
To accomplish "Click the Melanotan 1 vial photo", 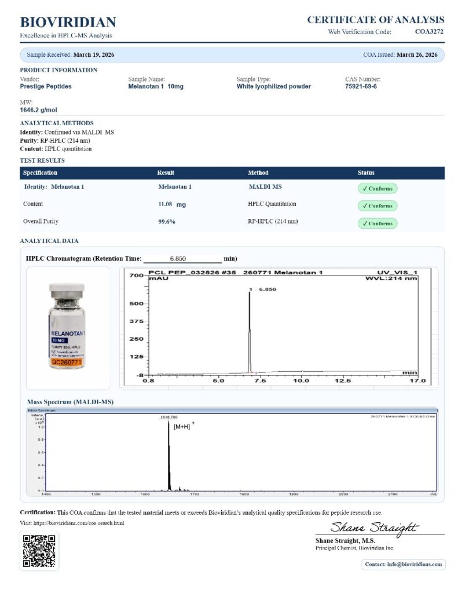I will pos(68,327).
